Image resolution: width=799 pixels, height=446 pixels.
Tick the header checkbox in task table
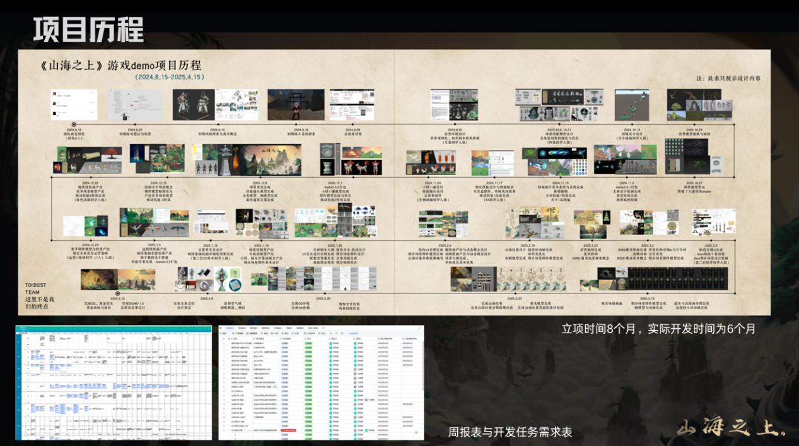click(224, 338)
